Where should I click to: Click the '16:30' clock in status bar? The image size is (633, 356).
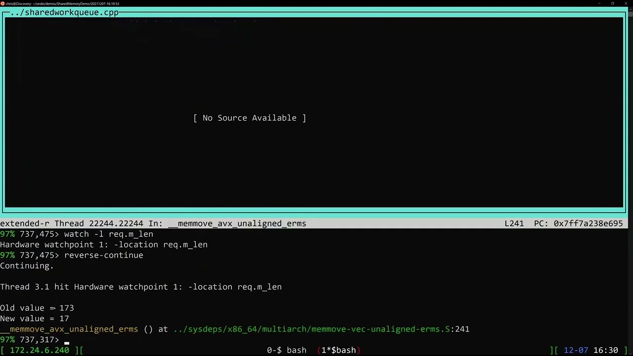coord(606,350)
